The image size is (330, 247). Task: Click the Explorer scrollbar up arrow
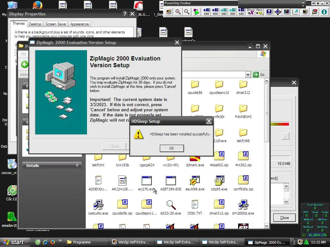coord(267,81)
